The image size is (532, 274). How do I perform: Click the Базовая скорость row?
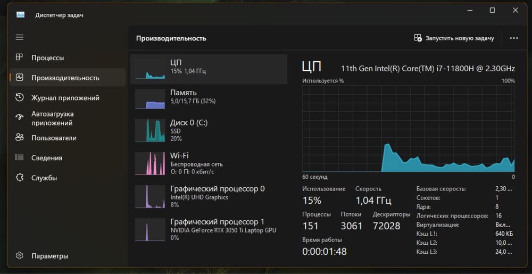click(464, 189)
